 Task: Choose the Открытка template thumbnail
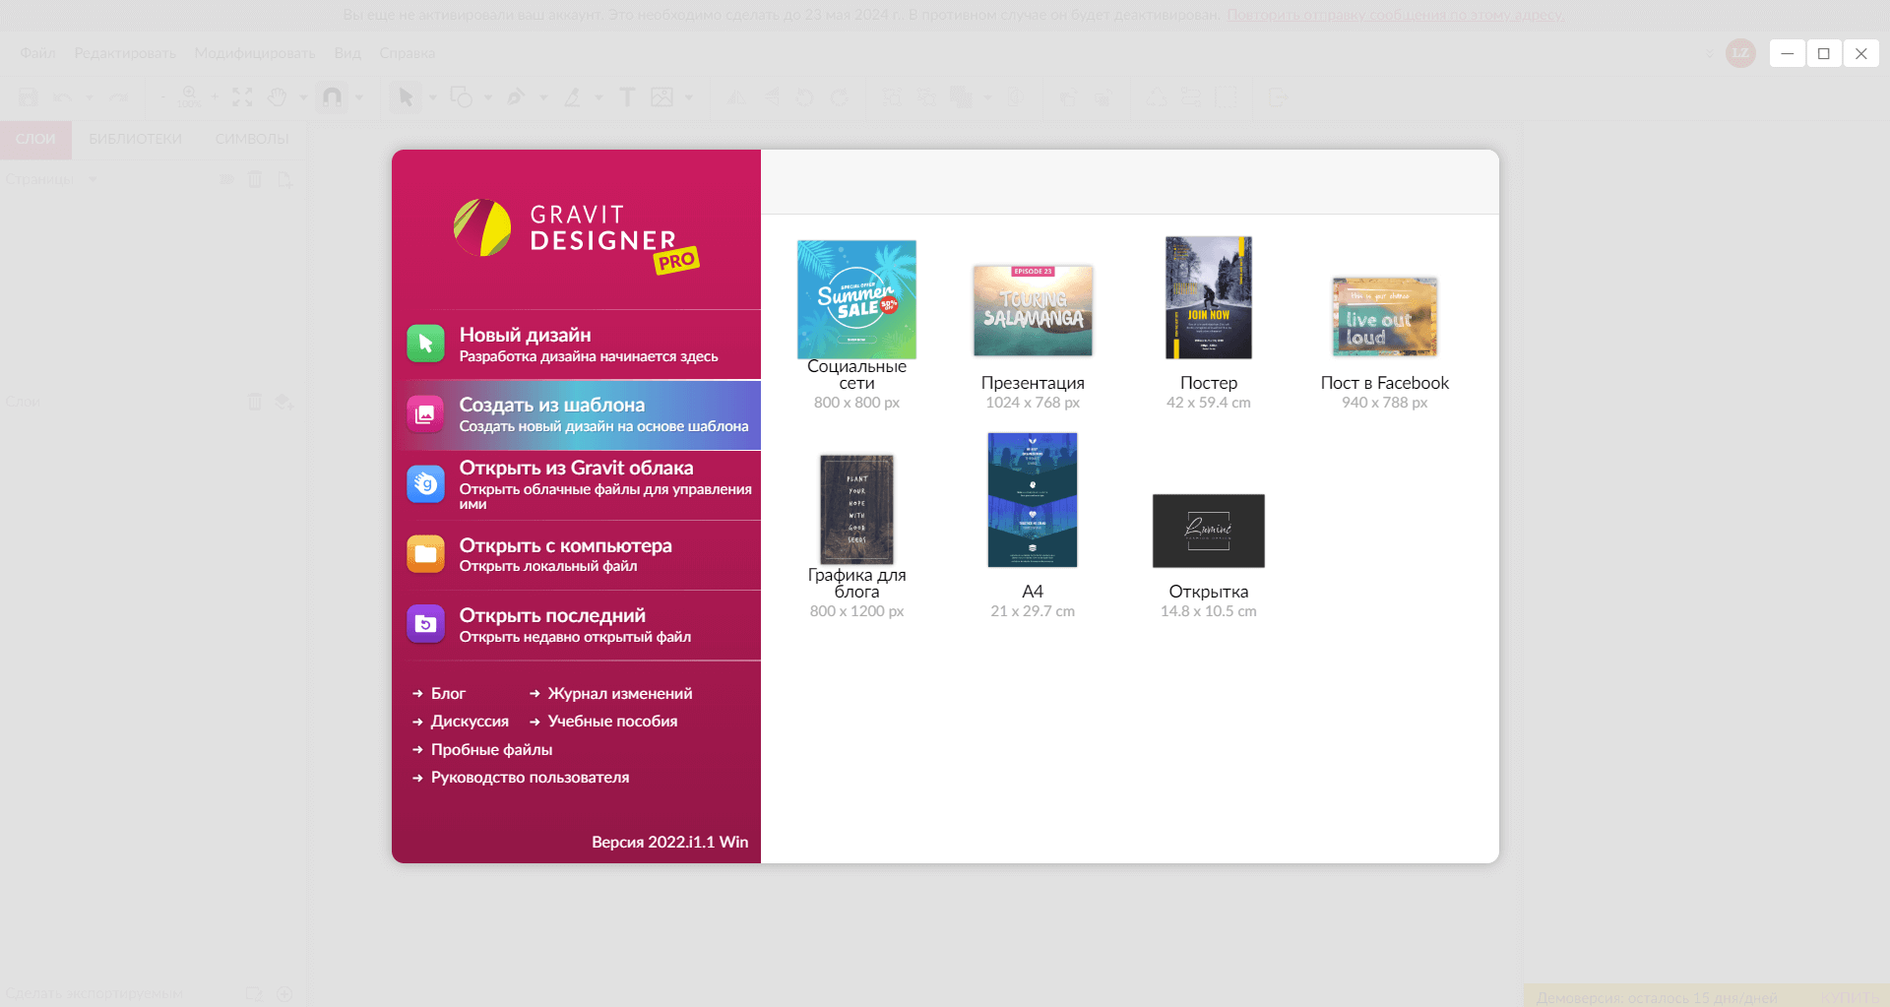(1209, 531)
